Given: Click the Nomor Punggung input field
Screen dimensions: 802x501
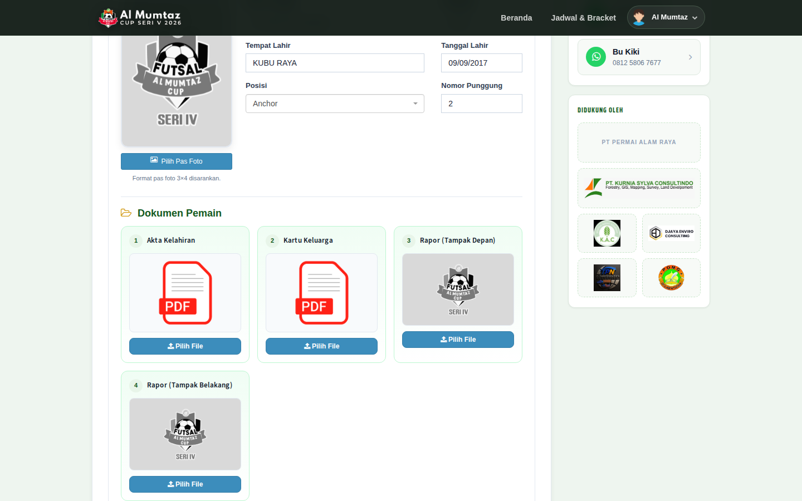Looking at the screenshot, I should pyautogui.click(x=482, y=104).
